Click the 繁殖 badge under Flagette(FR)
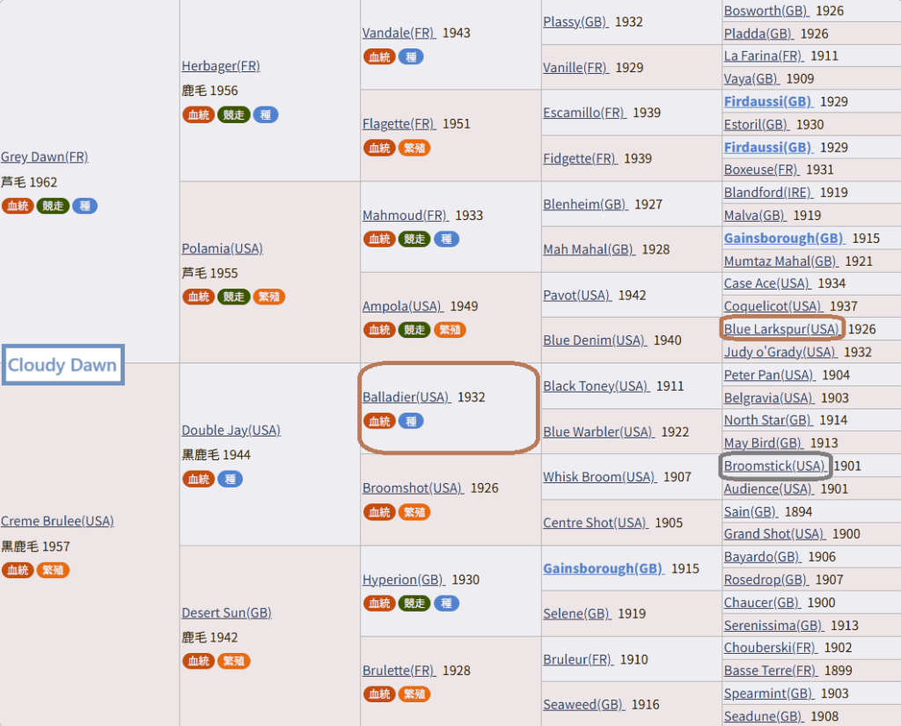 point(414,148)
